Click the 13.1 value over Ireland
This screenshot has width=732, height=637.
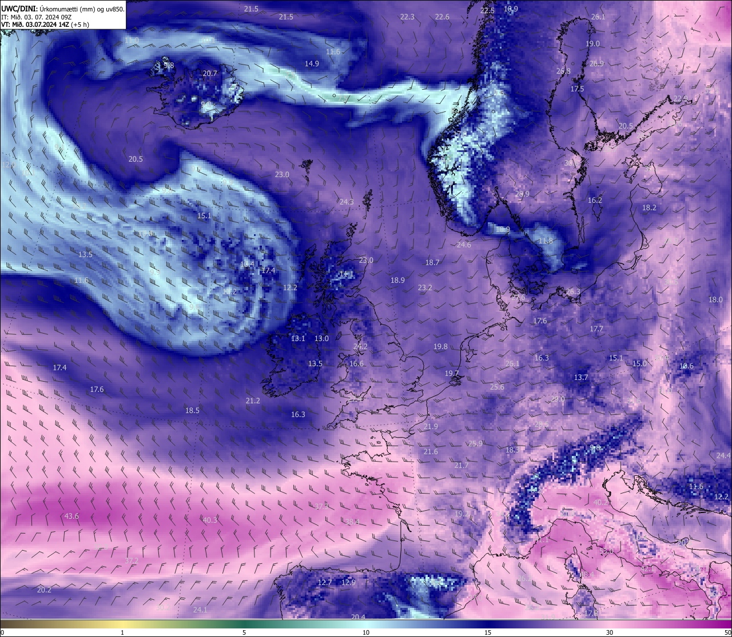pos(298,339)
